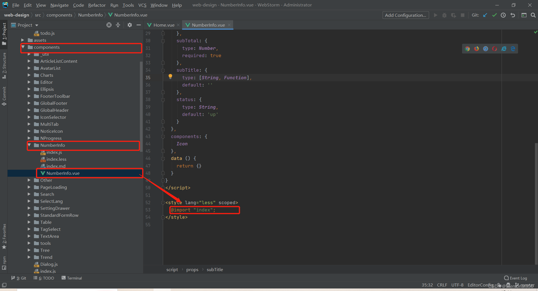Click the web-design breadcrumb

(17, 15)
